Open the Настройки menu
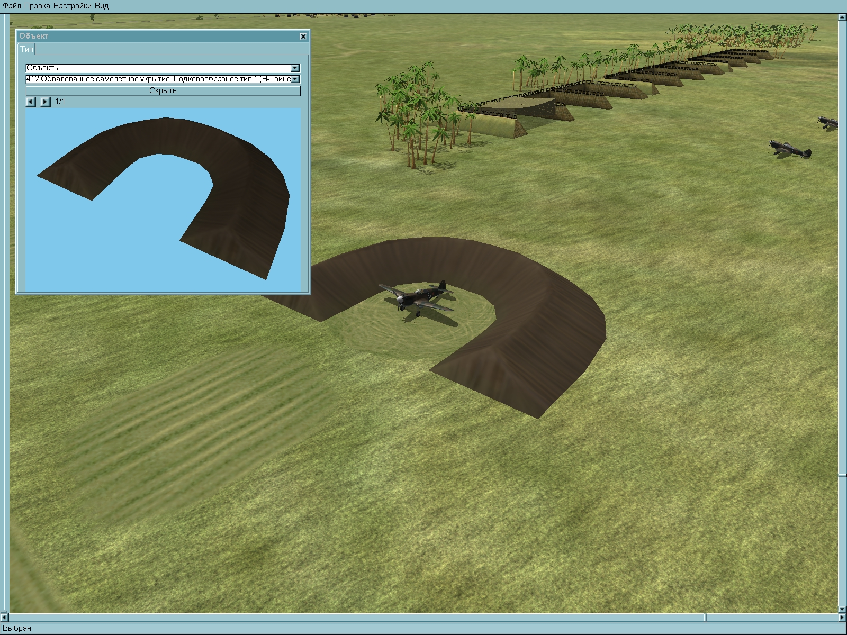Image resolution: width=847 pixels, height=635 pixels. (73, 6)
